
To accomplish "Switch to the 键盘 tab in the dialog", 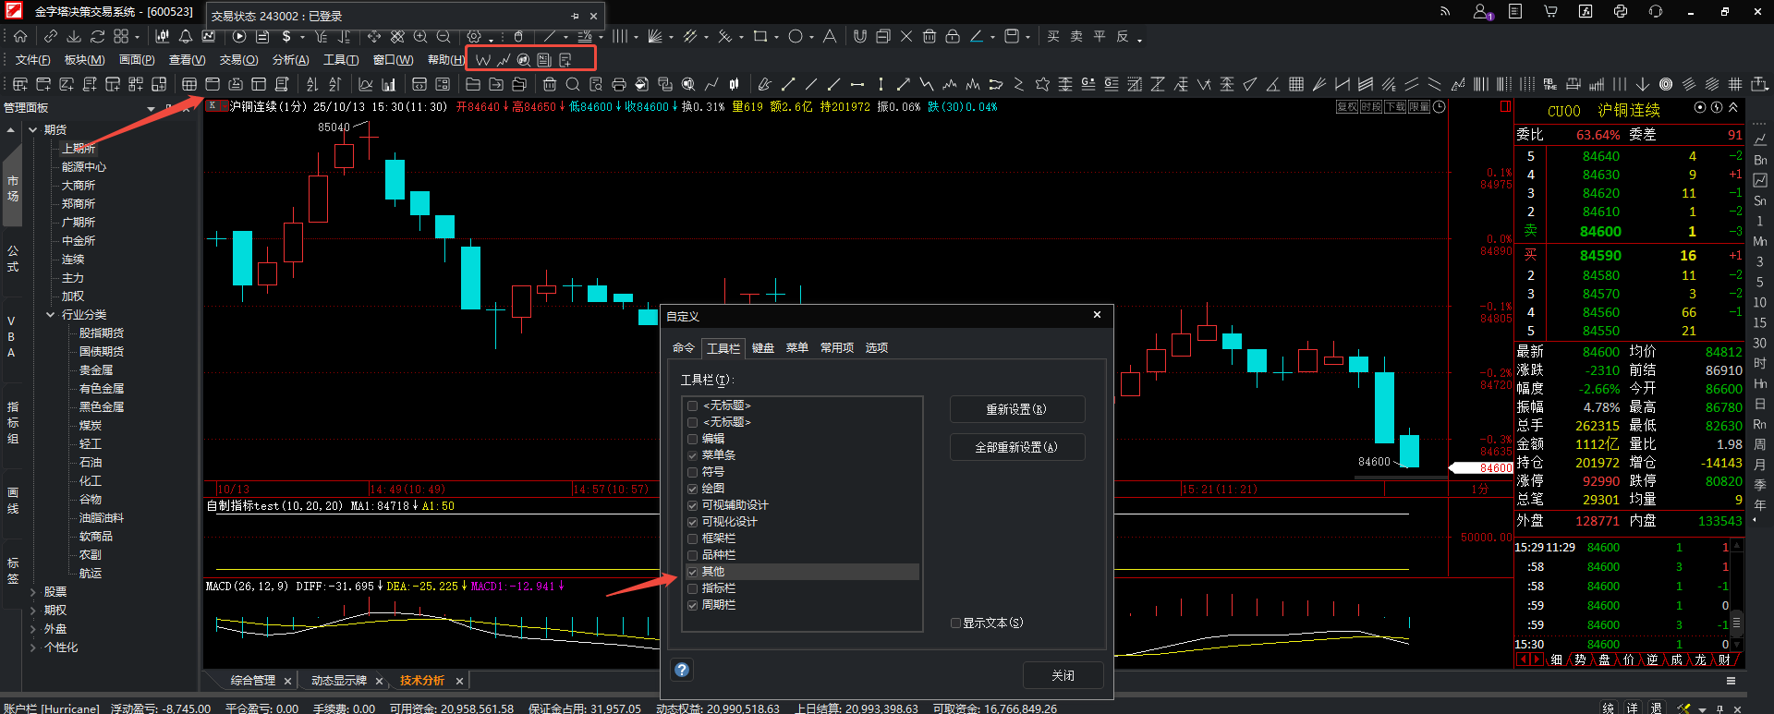I will 763,348.
